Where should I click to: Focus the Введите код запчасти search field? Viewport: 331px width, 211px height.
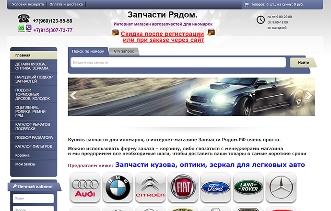pyautogui.click(x=178, y=62)
